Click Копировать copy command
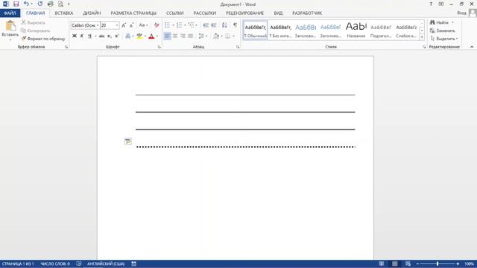Screen dimensions: 477x268 tap(35, 31)
